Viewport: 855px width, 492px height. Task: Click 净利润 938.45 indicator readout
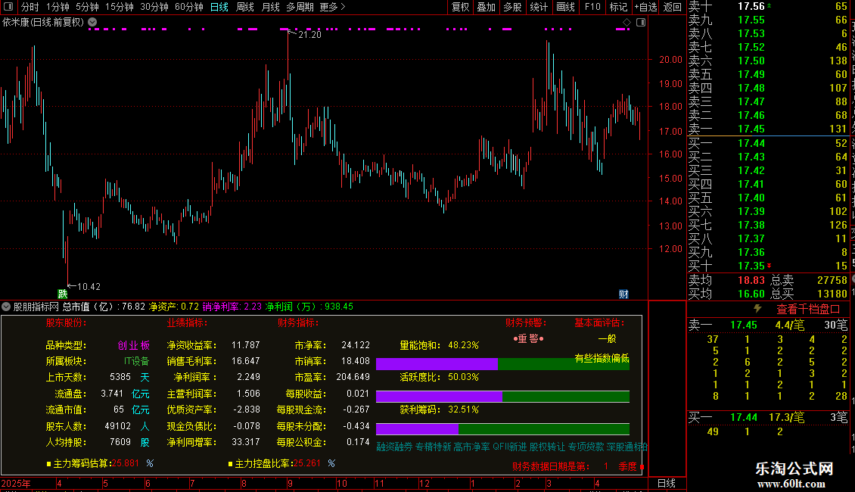coord(309,307)
